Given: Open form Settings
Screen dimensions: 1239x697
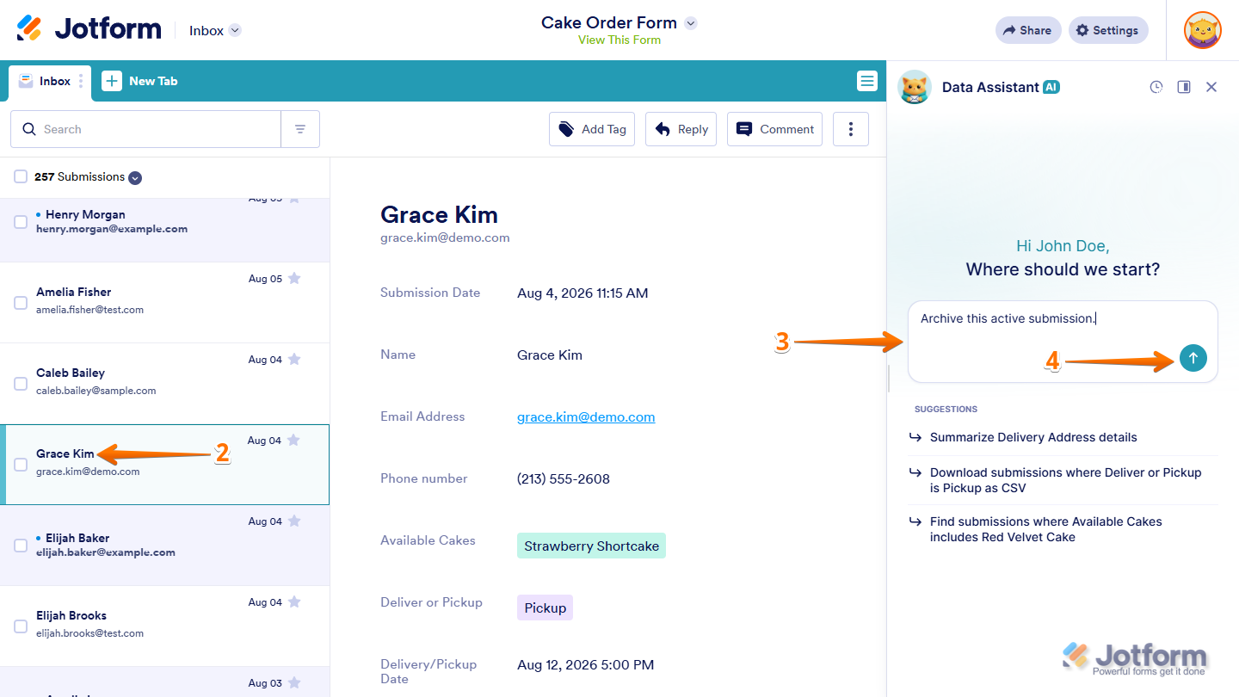Looking at the screenshot, I should point(1107,30).
